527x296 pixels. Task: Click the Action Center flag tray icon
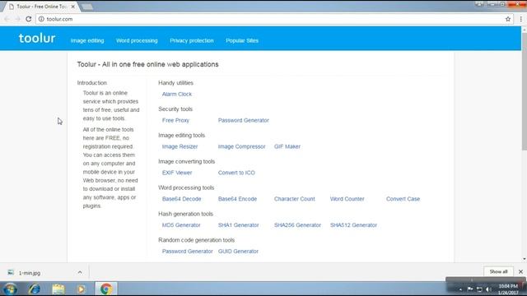(x=470, y=289)
